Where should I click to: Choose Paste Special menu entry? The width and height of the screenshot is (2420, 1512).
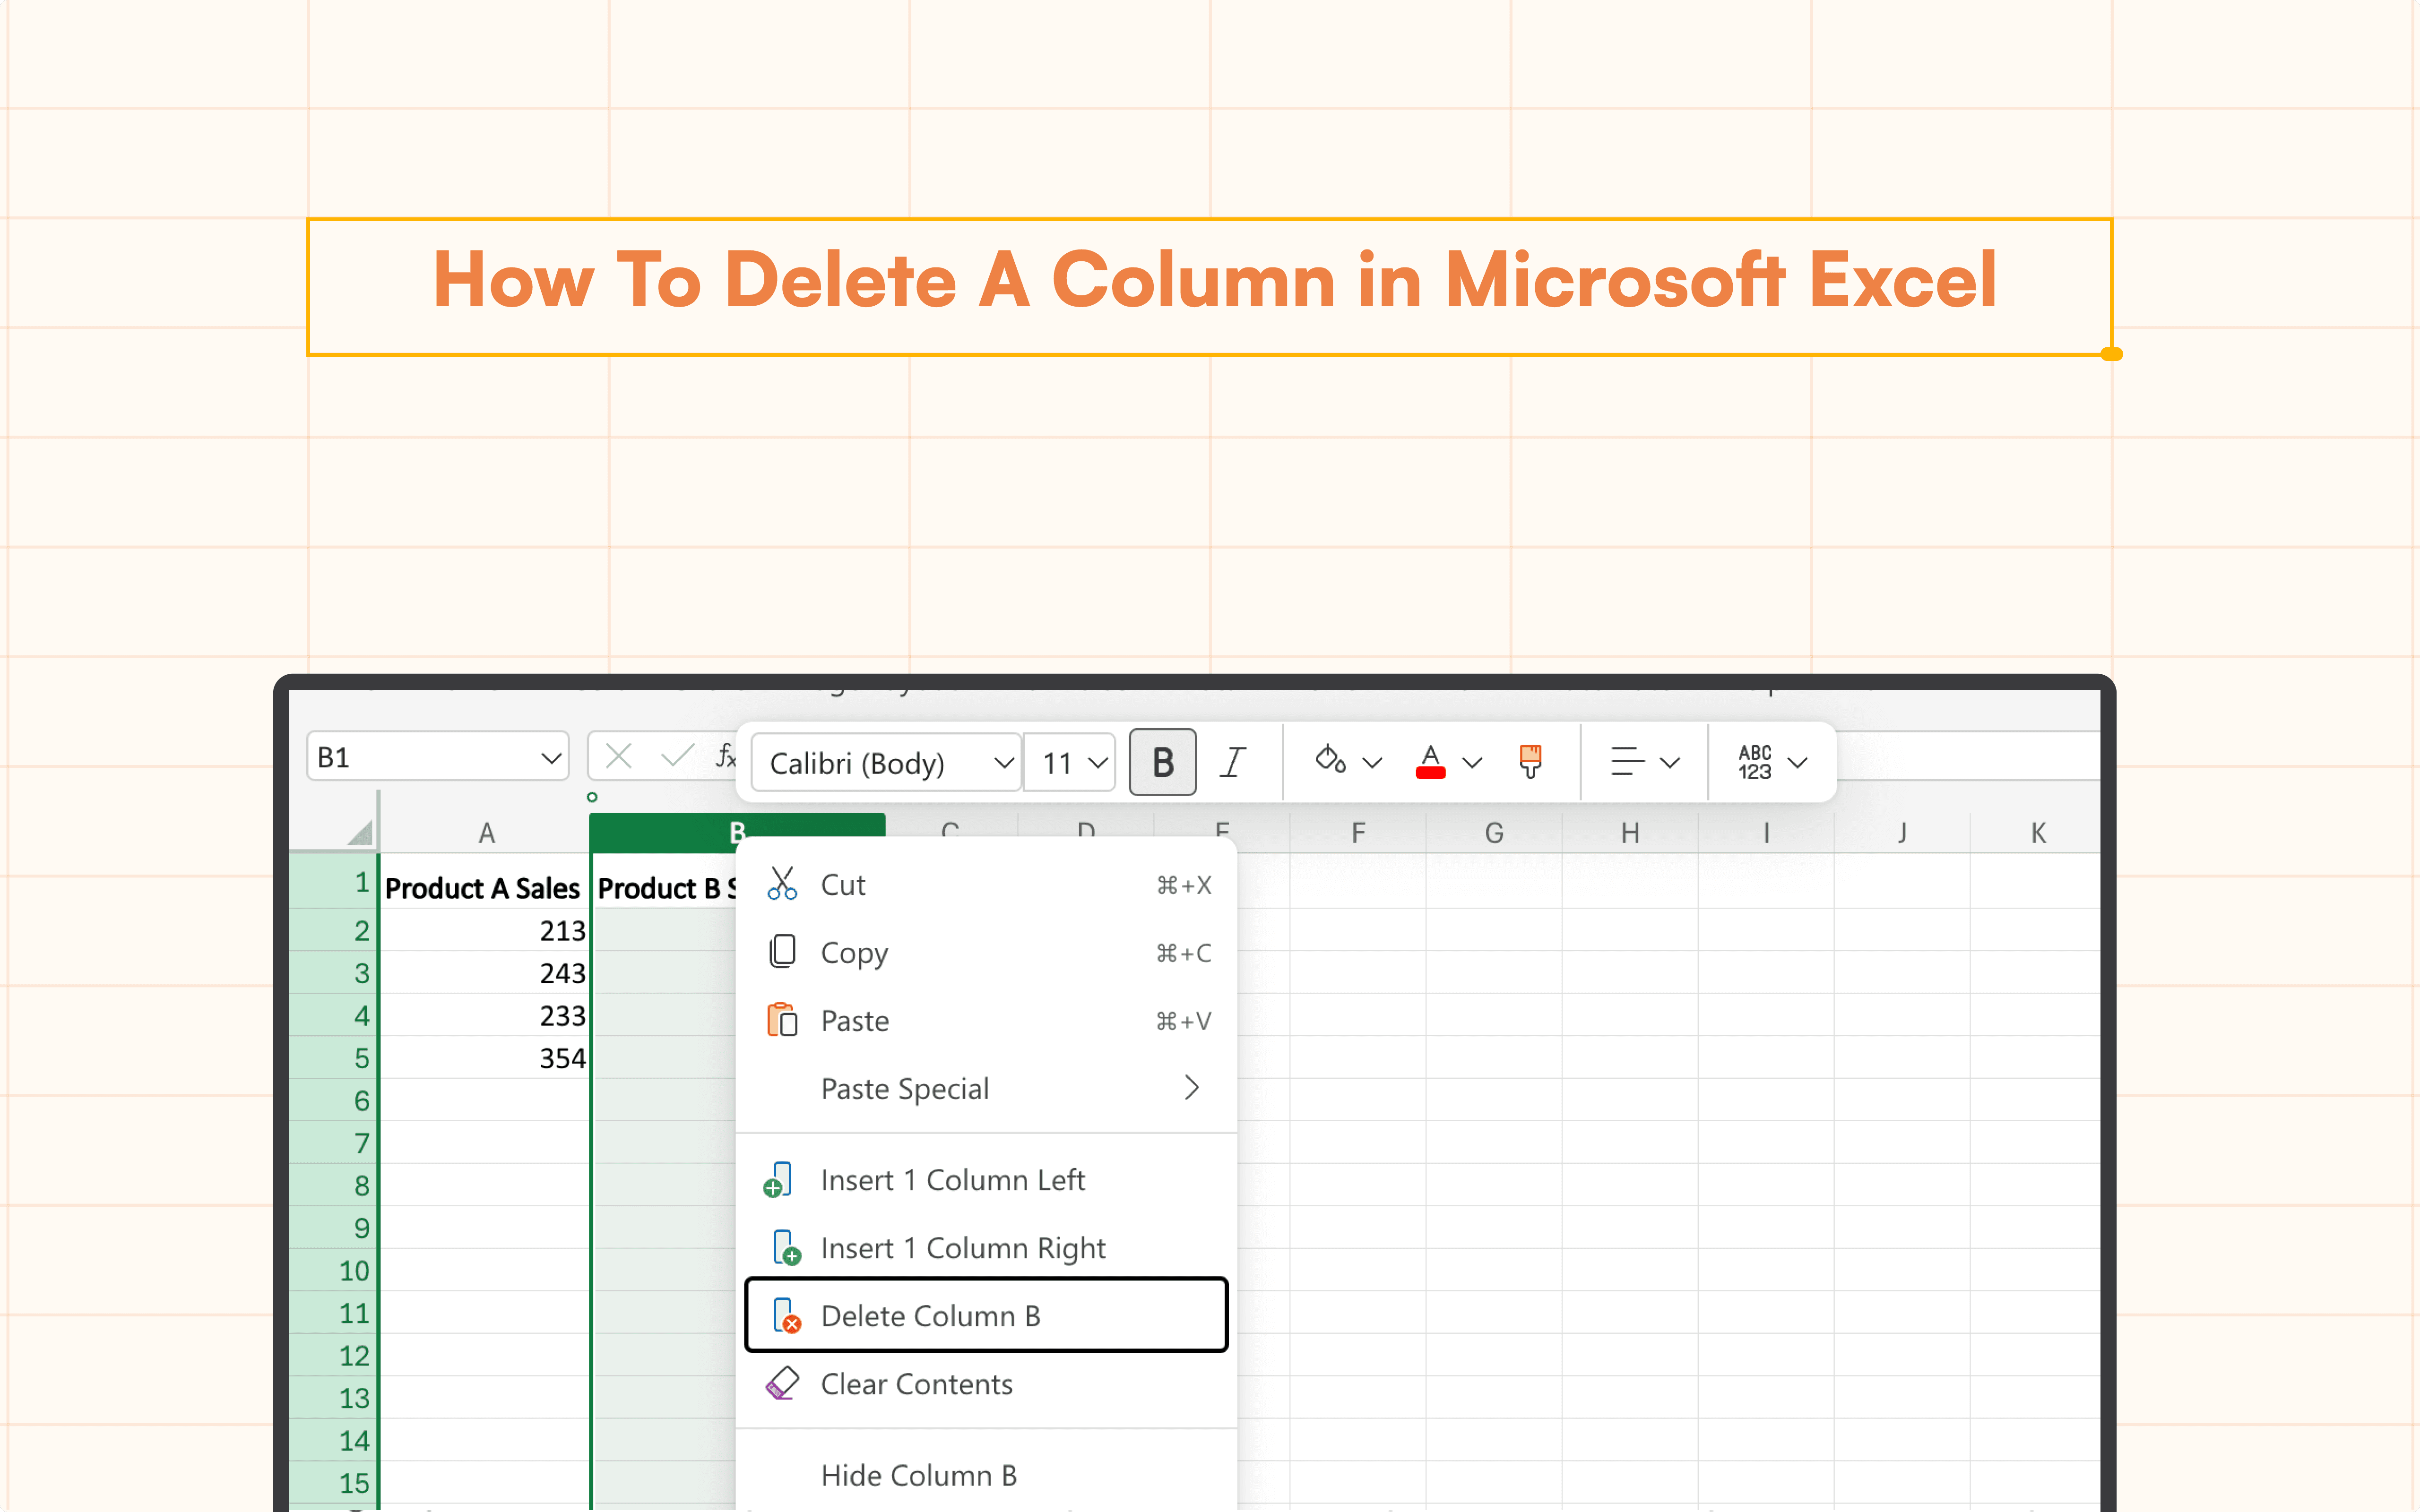[x=986, y=1088]
